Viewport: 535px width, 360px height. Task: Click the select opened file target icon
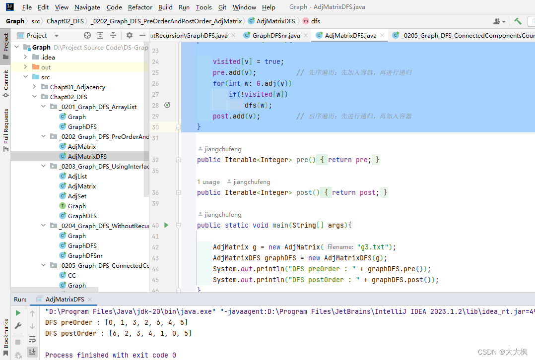[x=87, y=35]
